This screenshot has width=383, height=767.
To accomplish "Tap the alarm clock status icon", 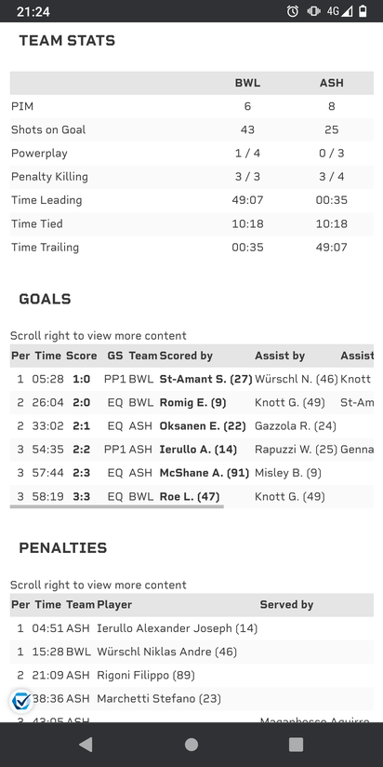I will [293, 11].
